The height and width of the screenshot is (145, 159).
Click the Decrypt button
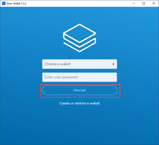(x=79, y=90)
